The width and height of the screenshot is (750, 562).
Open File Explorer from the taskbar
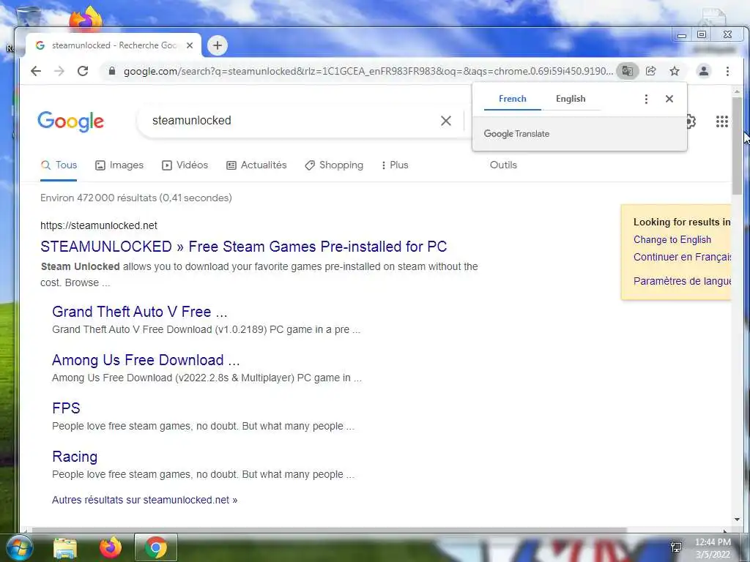pos(65,547)
